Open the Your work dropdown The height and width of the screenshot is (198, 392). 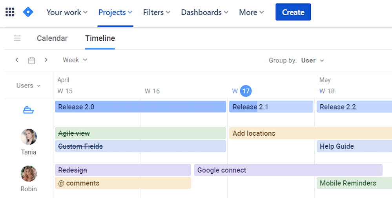click(67, 12)
